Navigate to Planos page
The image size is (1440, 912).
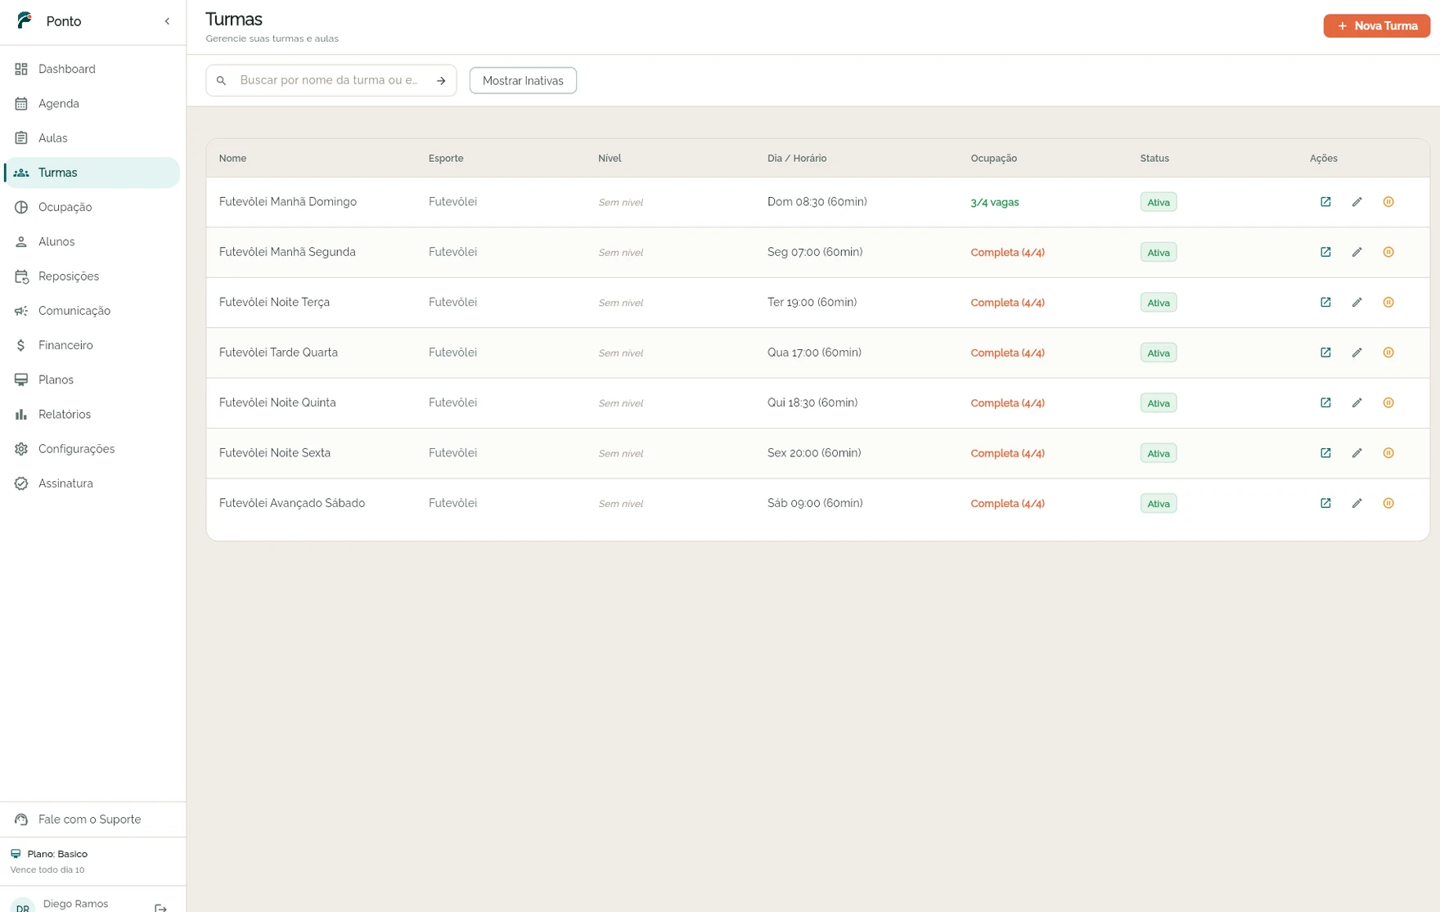[x=92, y=380]
